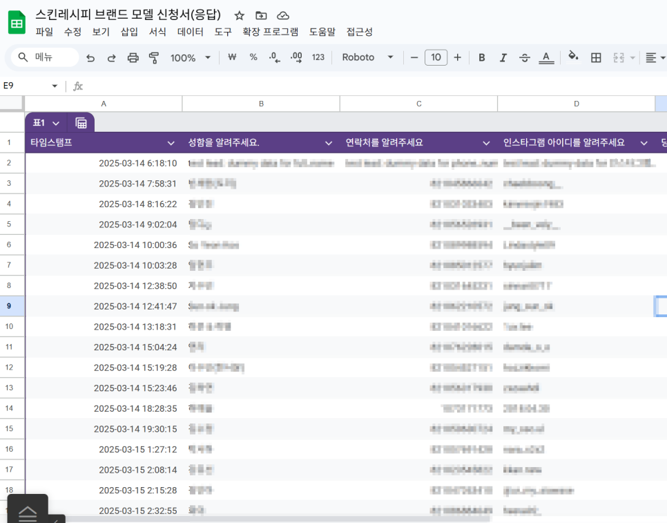
Task: Select column D header
Action: coord(577,104)
